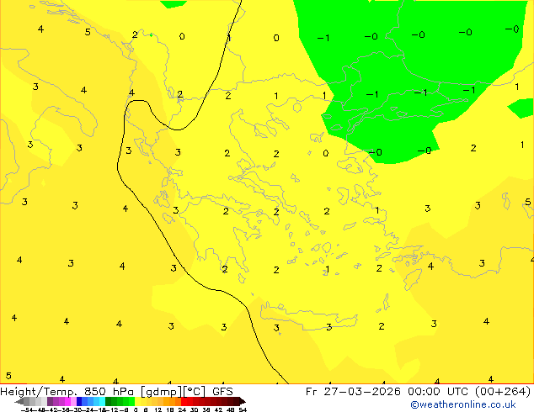Click the '12' legend scale value
This screenshot has width=534, height=412.
pos(158,410)
